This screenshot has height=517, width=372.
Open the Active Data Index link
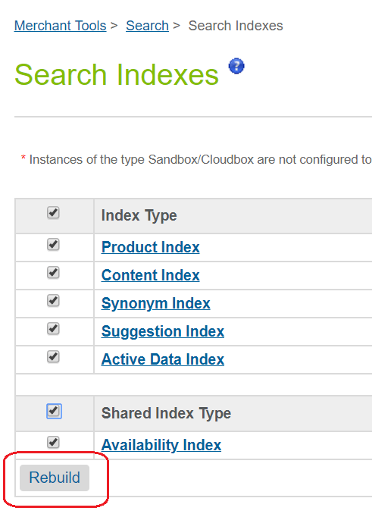[x=163, y=359]
